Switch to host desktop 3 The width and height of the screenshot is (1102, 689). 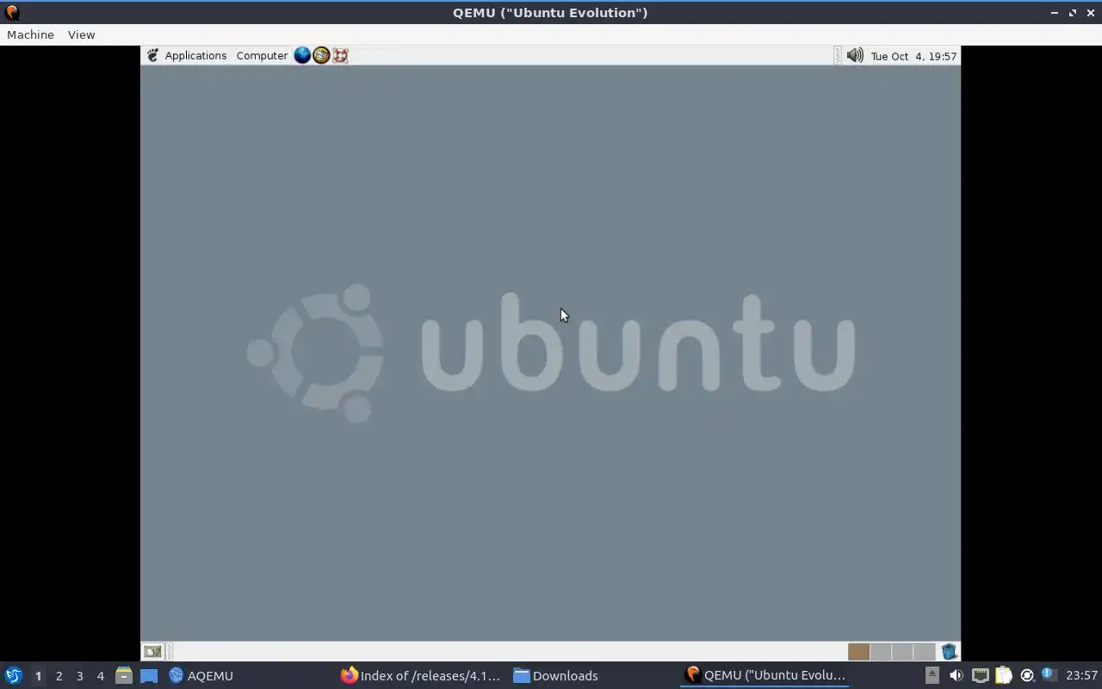point(79,676)
